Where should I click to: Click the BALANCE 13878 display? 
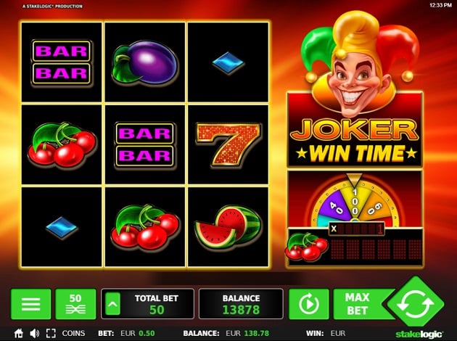pyautogui.click(x=241, y=304)
